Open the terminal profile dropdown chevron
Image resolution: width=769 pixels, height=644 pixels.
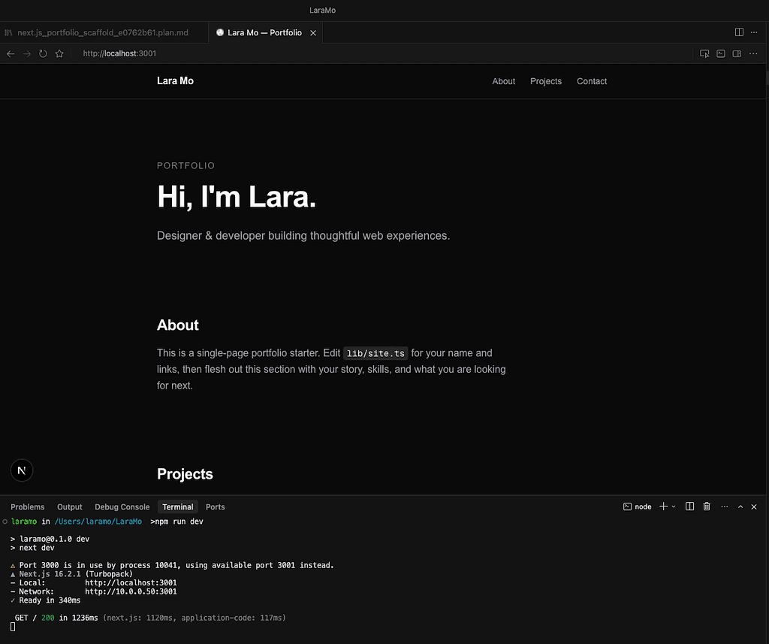673,506
